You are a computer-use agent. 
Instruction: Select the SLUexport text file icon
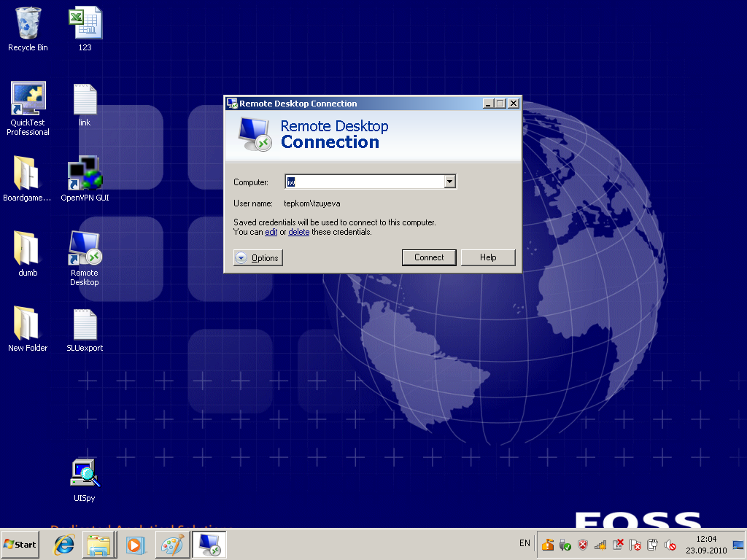(85, 330)
